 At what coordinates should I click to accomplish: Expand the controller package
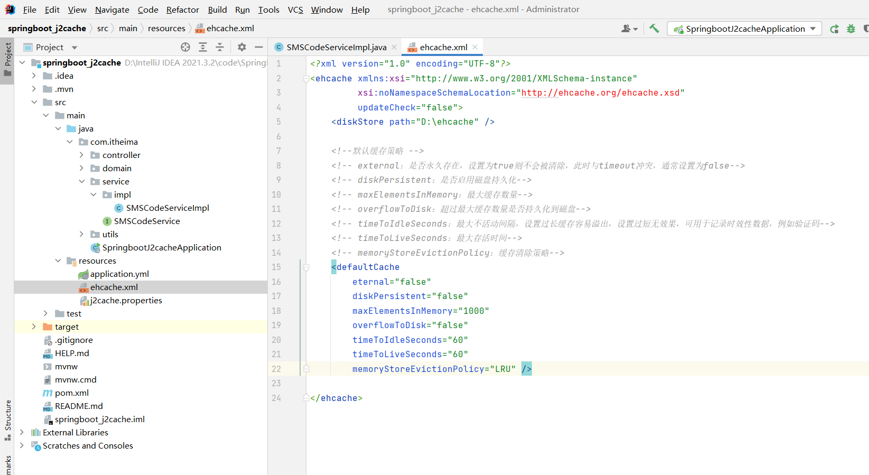coord(81,155)
